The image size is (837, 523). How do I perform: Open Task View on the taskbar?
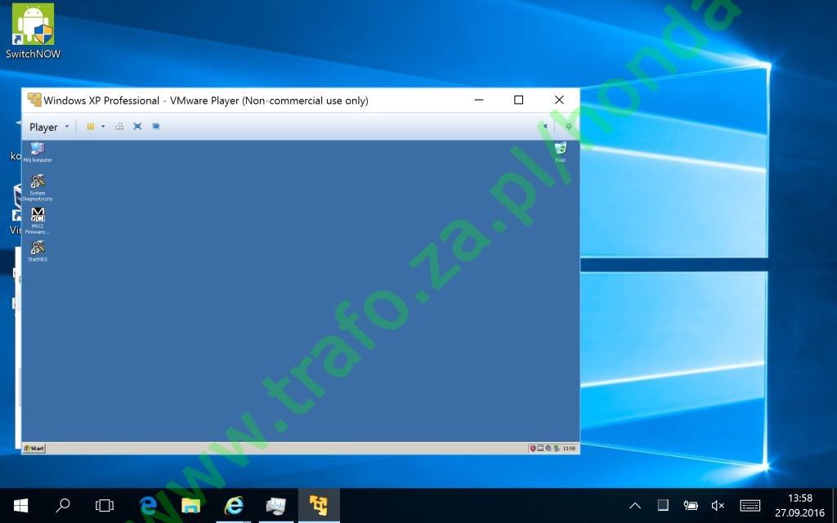tap(105, 505)
